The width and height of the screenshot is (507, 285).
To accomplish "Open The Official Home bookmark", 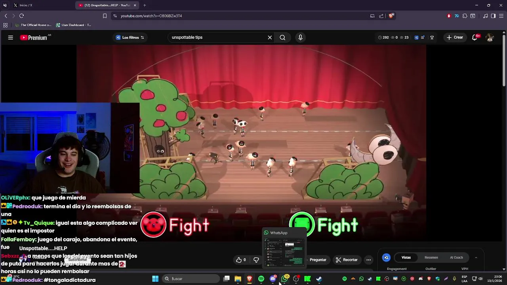I will [33, 25].
